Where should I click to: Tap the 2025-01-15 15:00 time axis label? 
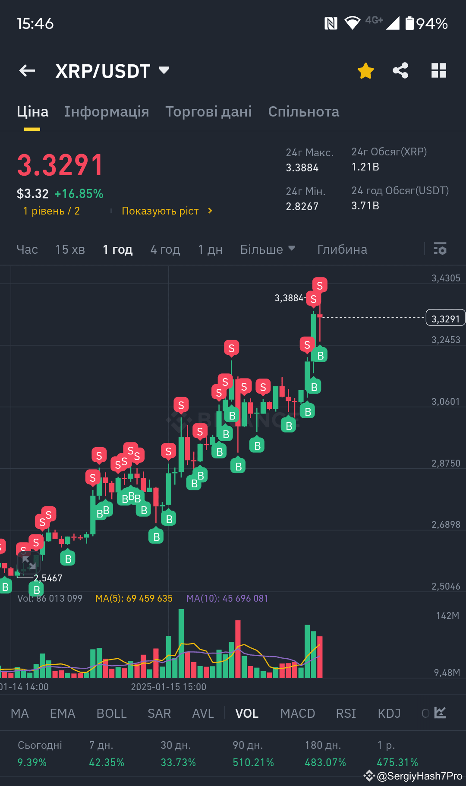(x=169, y=687)
